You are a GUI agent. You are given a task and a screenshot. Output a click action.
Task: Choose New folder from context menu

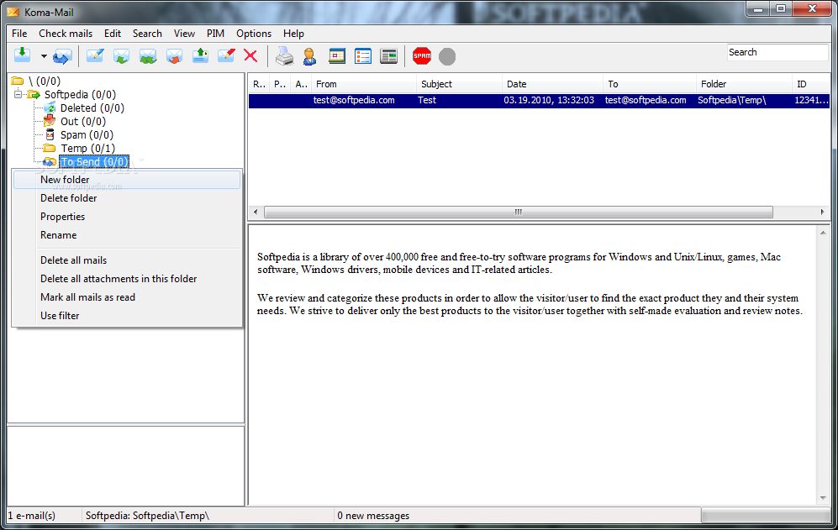127,180
